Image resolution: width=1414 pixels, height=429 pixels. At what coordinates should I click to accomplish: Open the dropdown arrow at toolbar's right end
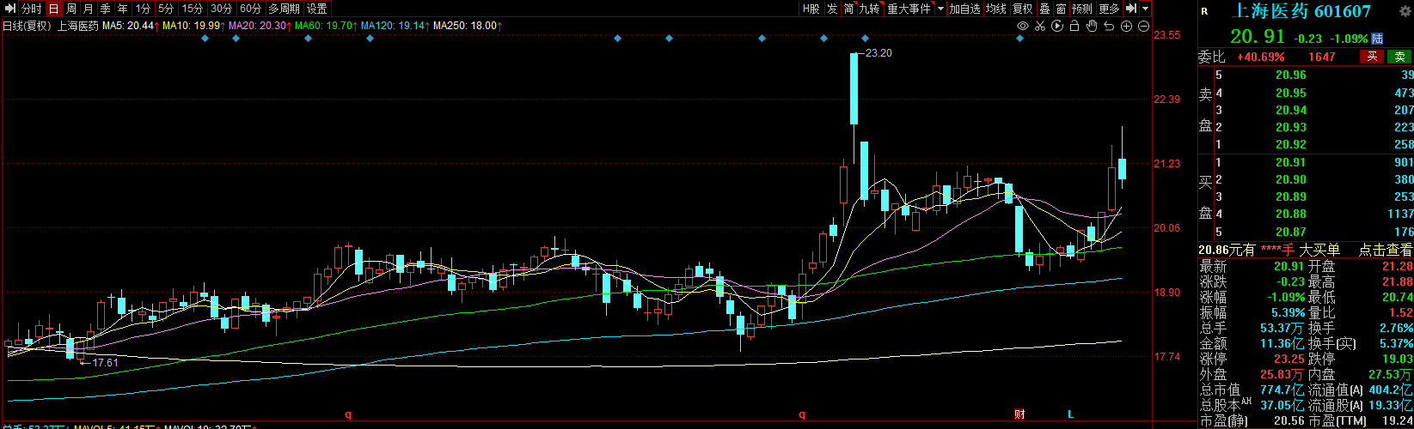click(x=1145, y=9)
